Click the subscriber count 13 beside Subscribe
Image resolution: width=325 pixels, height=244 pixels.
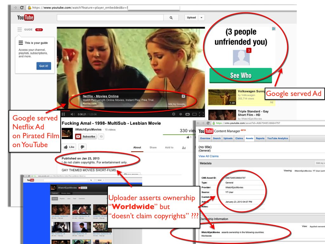(101, 137)
